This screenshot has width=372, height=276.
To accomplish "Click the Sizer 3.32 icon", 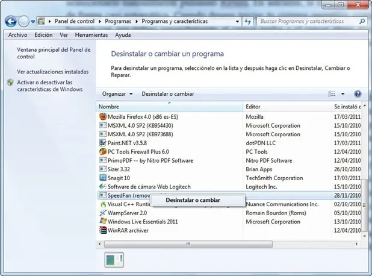I will (x=103, y=169).
